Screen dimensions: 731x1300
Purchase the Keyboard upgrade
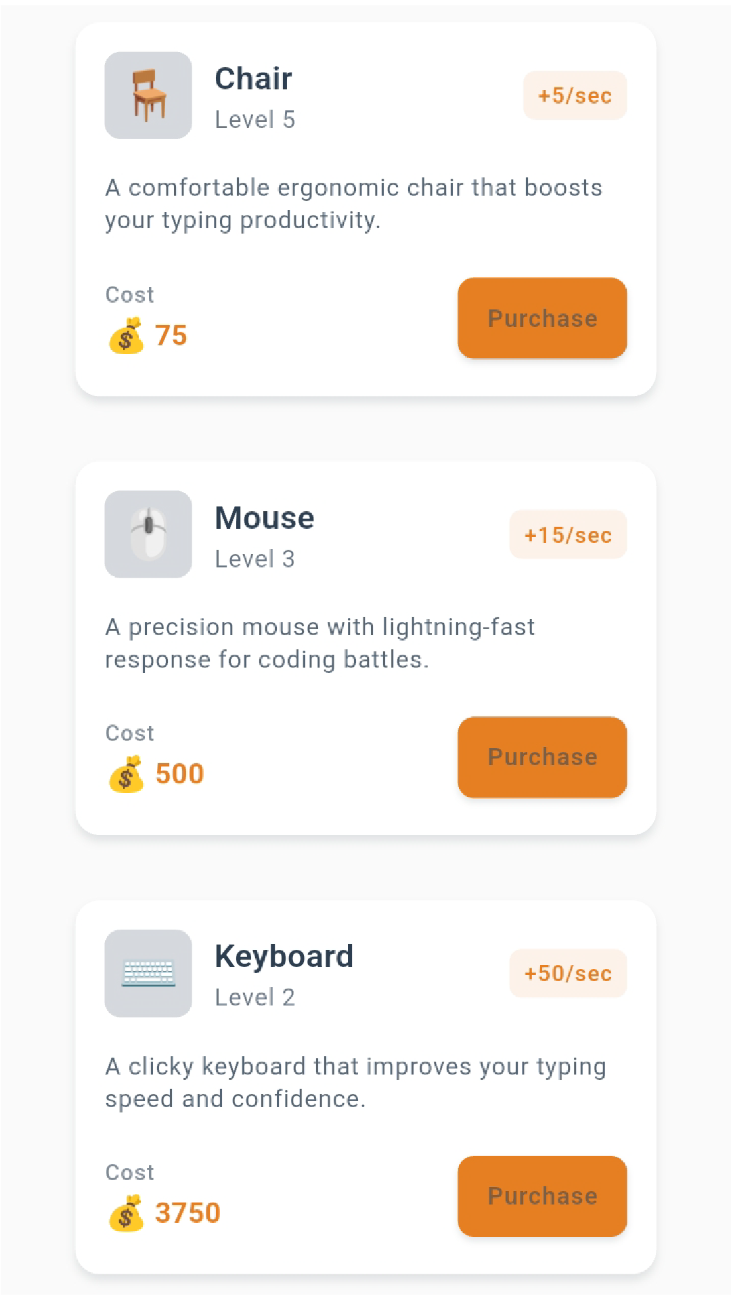[542, 1196]
